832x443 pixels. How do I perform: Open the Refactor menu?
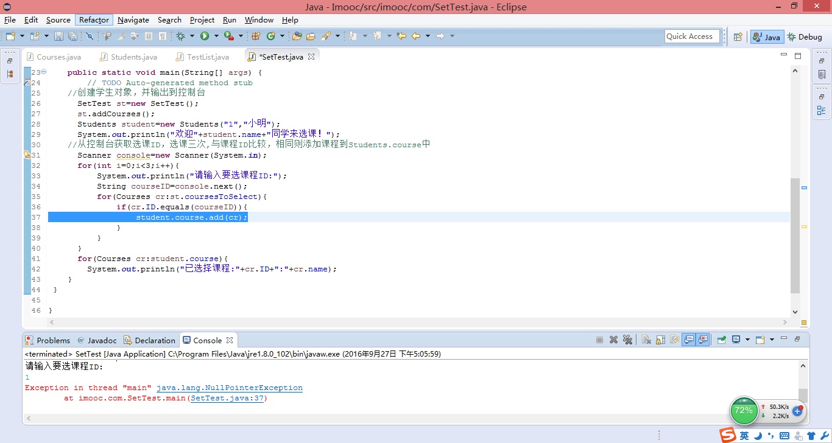click(94, 19)
